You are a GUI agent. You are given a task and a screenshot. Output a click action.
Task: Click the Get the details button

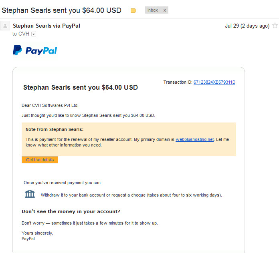tap(40, 160)
